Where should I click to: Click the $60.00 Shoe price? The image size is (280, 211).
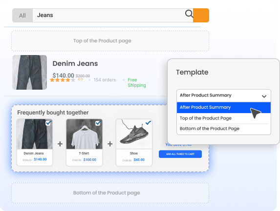tap(139, 160)
